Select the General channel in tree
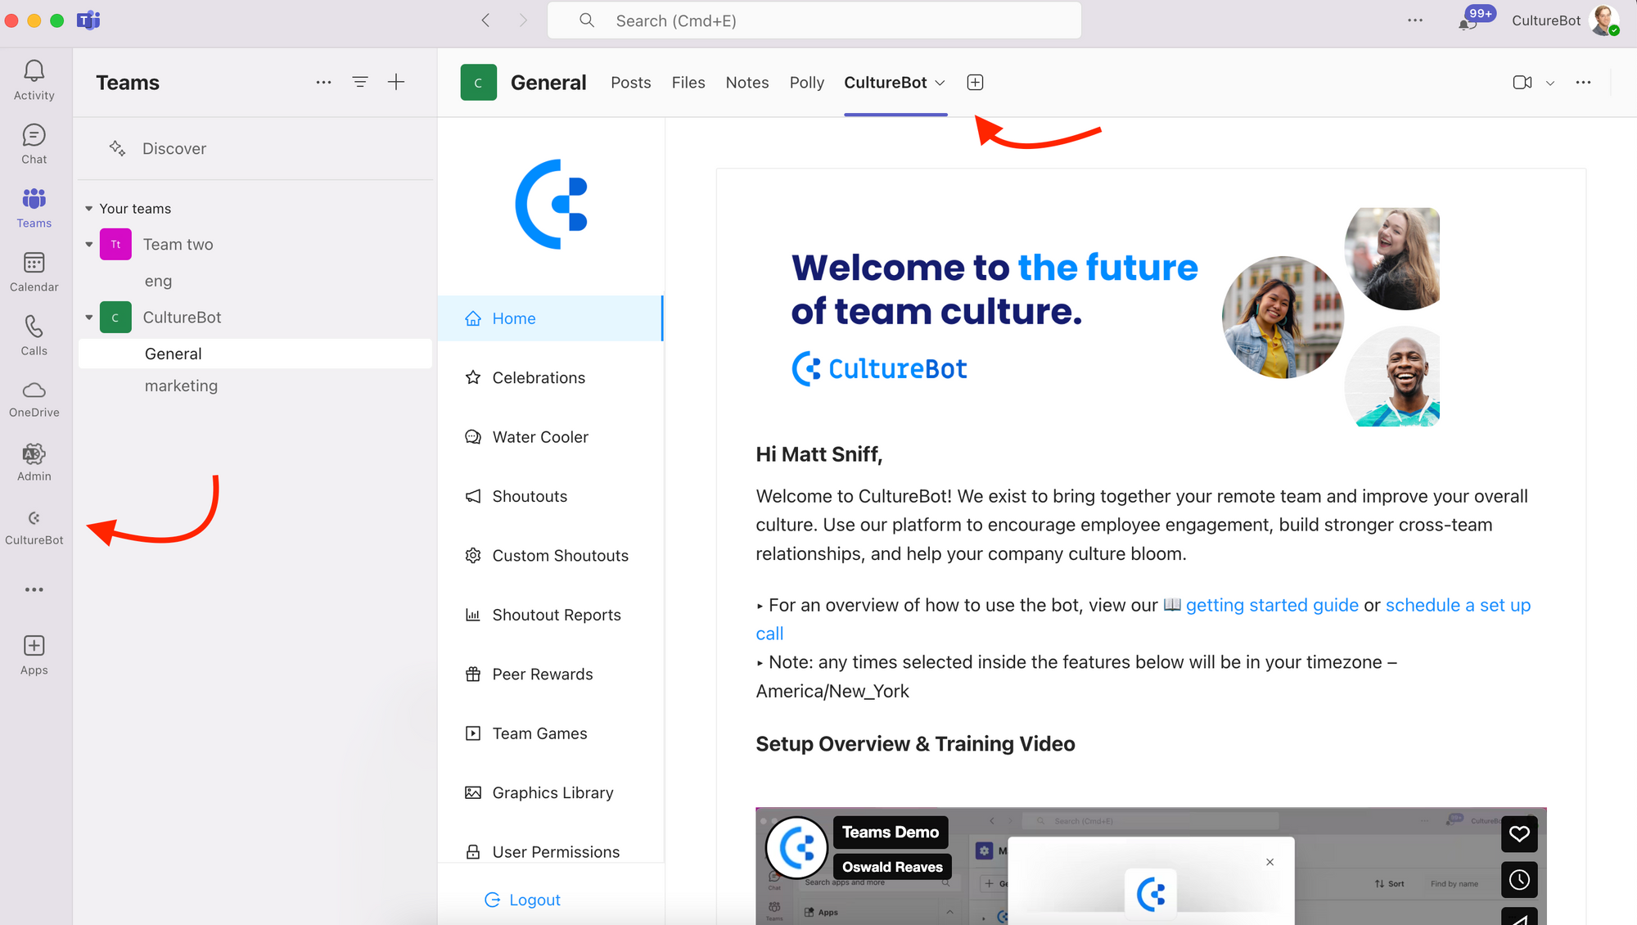Image resolution: width=1637 pixels, height=925 pixels. point(255,354)
